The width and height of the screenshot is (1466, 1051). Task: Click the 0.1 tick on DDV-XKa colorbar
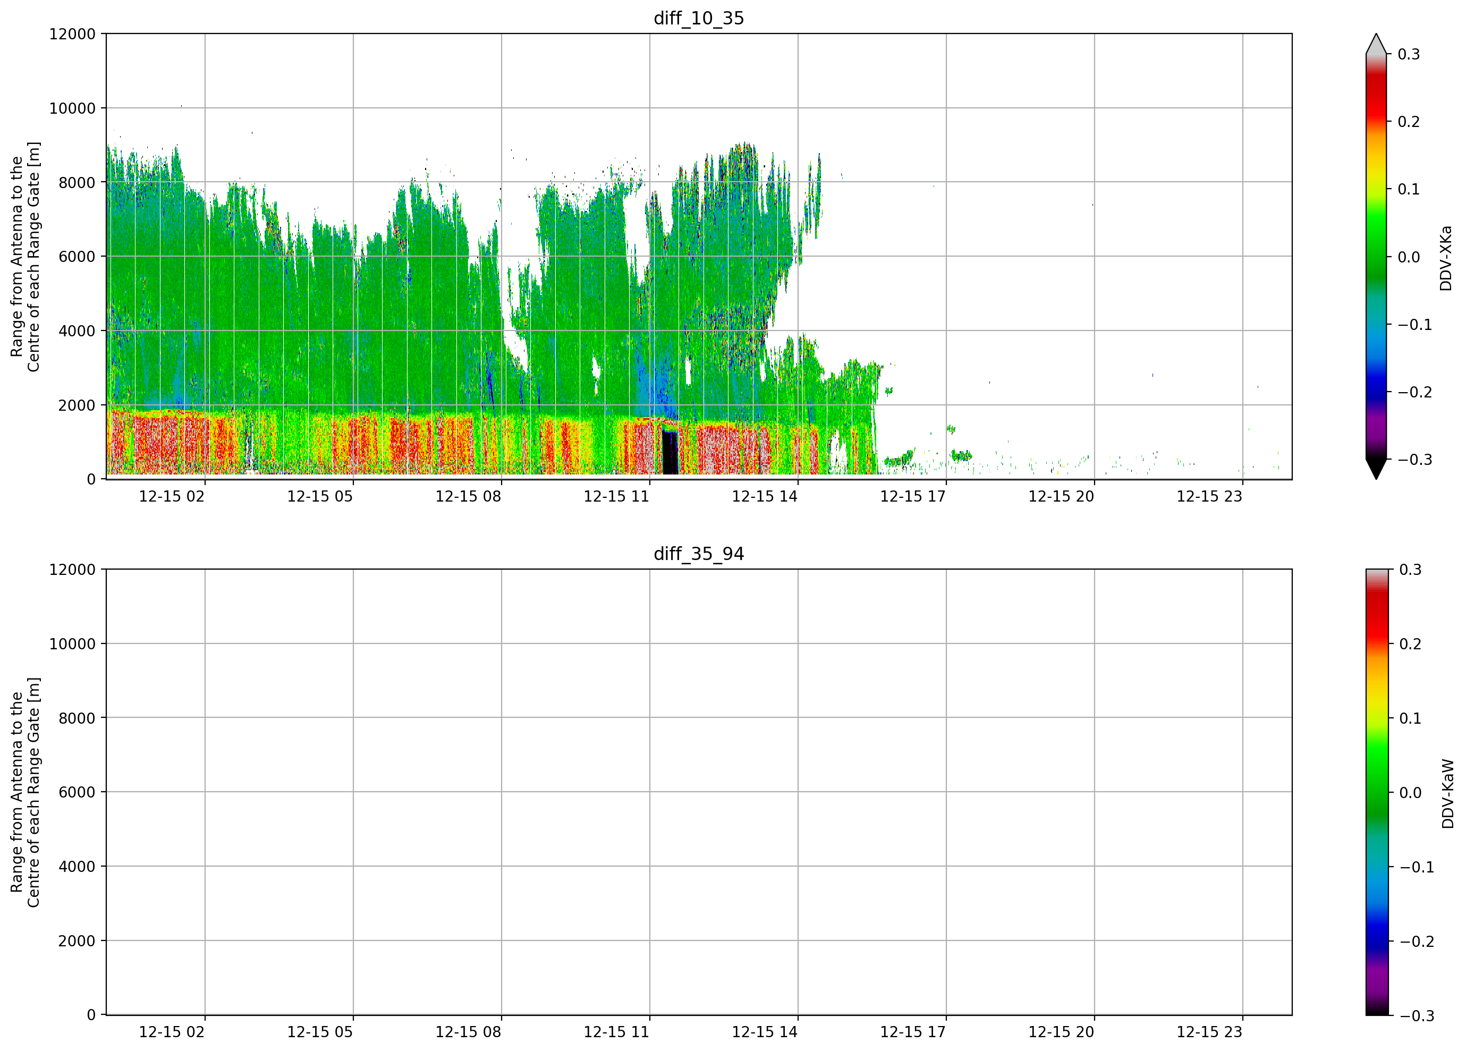click(x=1409, y=189)
